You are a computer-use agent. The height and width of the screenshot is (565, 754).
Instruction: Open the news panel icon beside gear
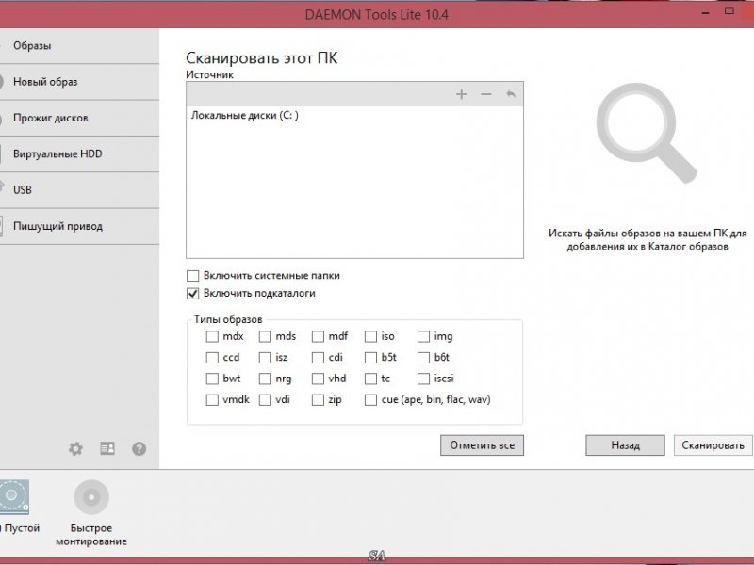(107, 449)
